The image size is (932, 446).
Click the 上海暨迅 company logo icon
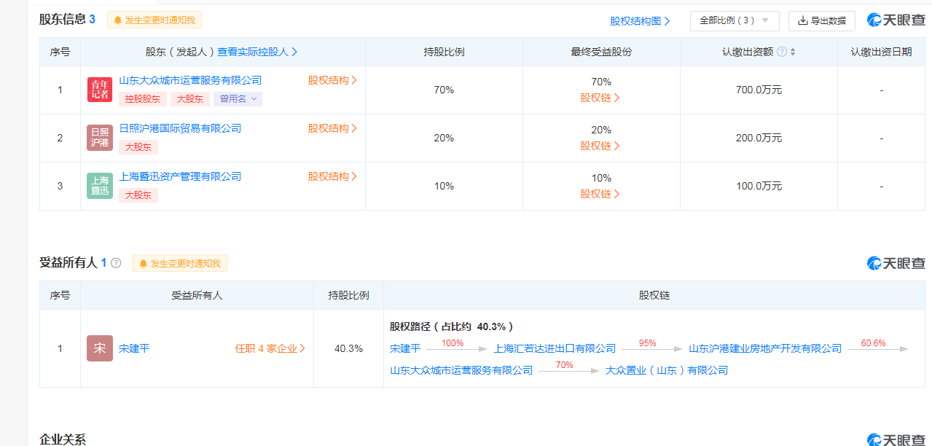coord(100,186)
